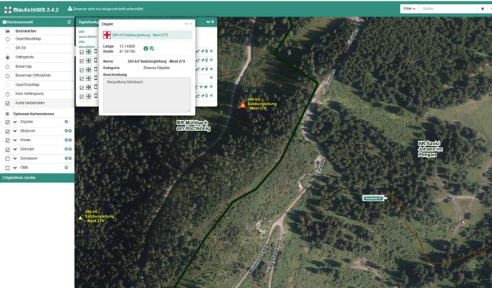Click the BlaulichtGIS 2.4.2 title

[36, 10]
